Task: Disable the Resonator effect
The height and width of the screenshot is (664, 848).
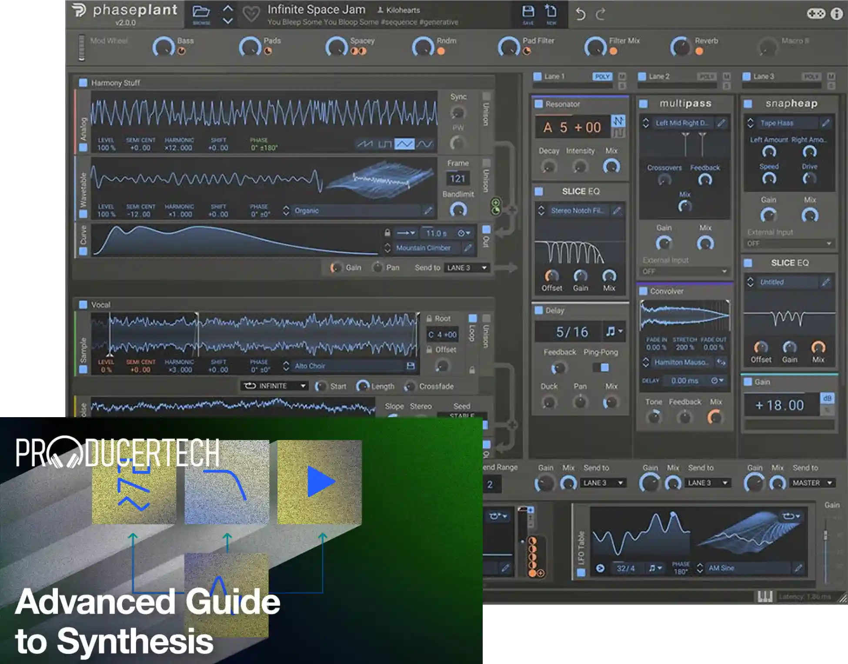Action: pos(539,104)
